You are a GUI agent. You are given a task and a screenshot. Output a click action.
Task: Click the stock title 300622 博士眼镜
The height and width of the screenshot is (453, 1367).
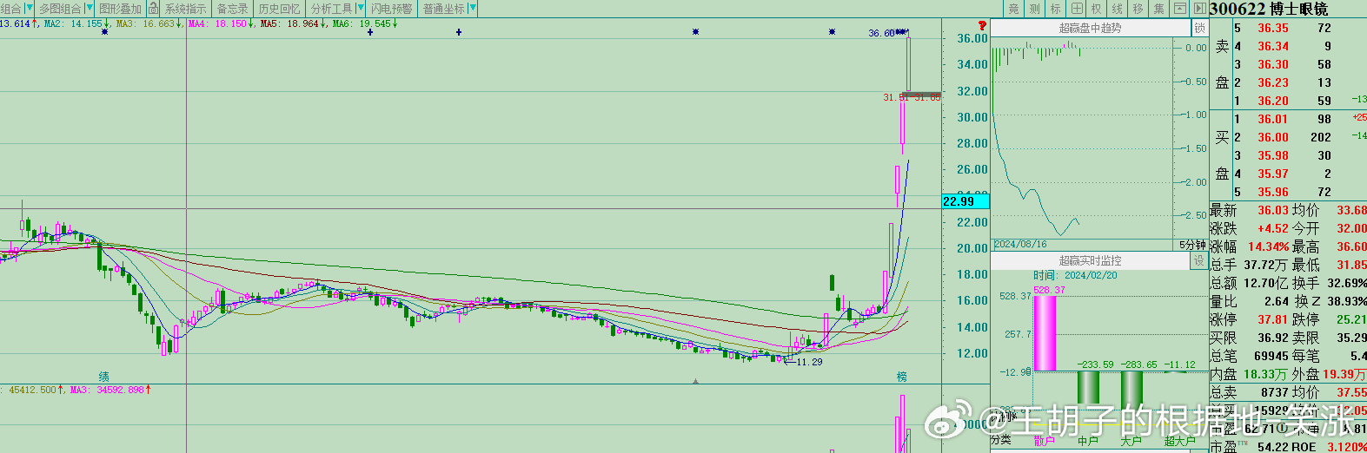coord(1269,9)
